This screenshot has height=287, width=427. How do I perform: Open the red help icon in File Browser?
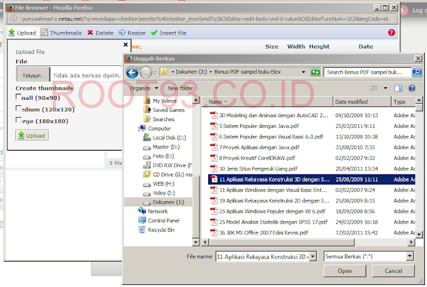pos(392,33)
